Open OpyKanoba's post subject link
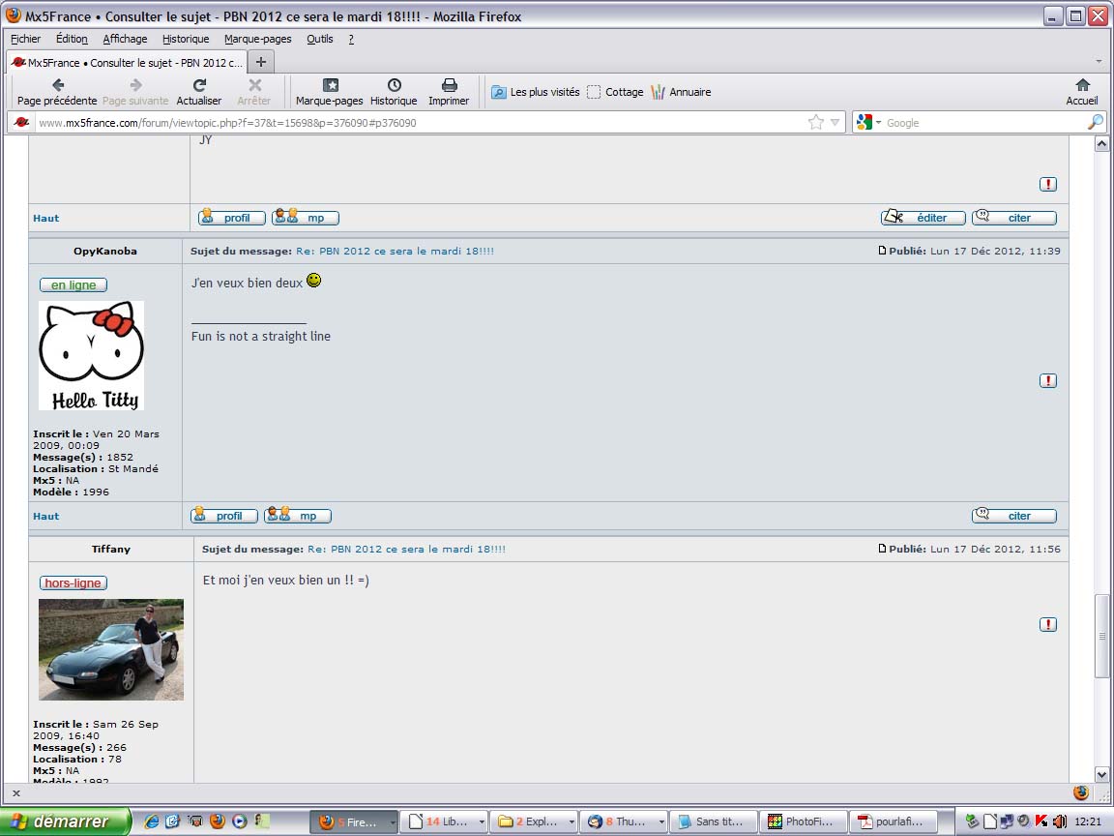Screen dimensions: 1114x836 [395, 251]
